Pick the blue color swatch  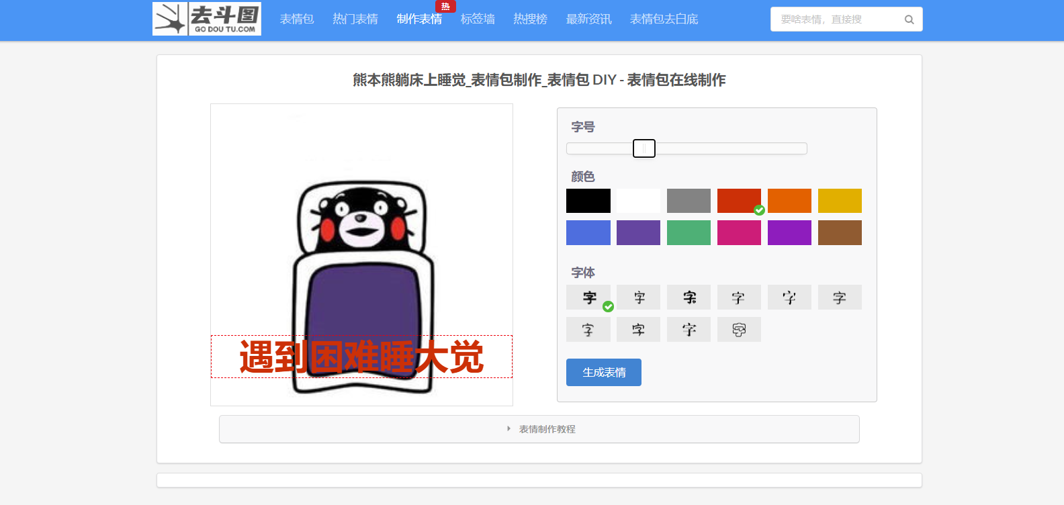588,232
